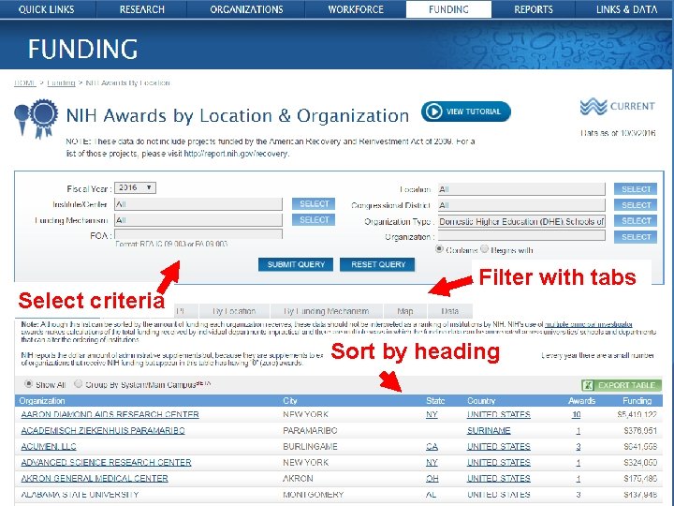This screenshot has width=674, height=506.
Task: Open AARON DIAMOND AIDS RESEARCH CENTER link
Action: coord(110,414)
